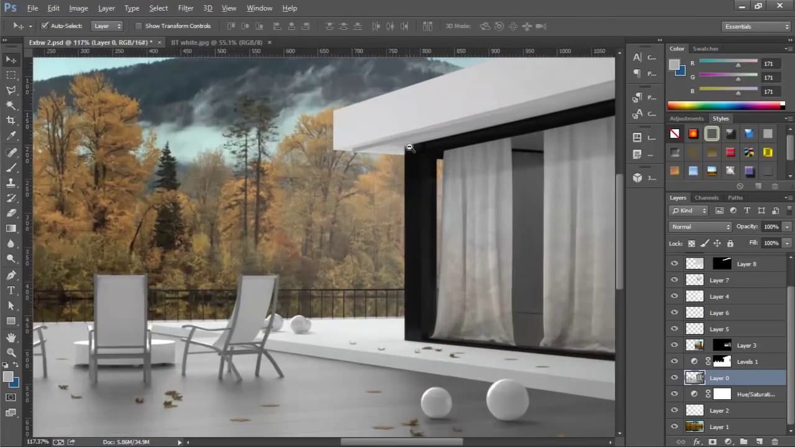Image resolution: width=795 pixels, height=447 pixels.
Task: Open the Opacity dropdown in Layers panel
Action: [x=786, y=227]
